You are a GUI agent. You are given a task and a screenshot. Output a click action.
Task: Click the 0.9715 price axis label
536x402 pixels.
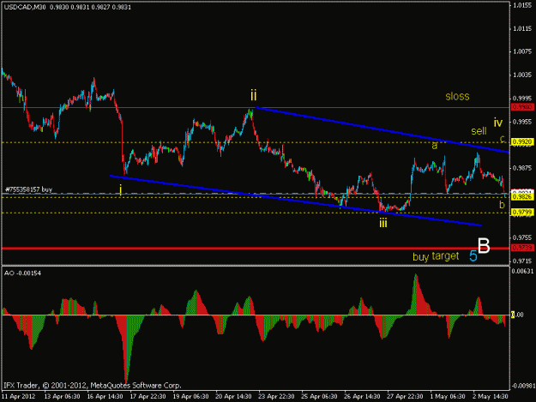(x=522, y=261)
